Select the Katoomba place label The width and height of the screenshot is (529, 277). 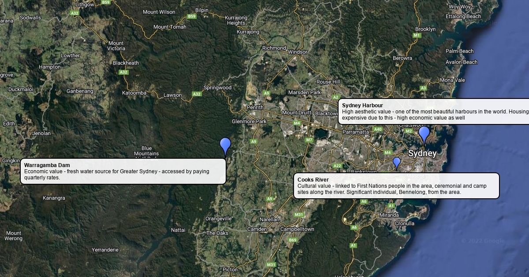[134, 93]
